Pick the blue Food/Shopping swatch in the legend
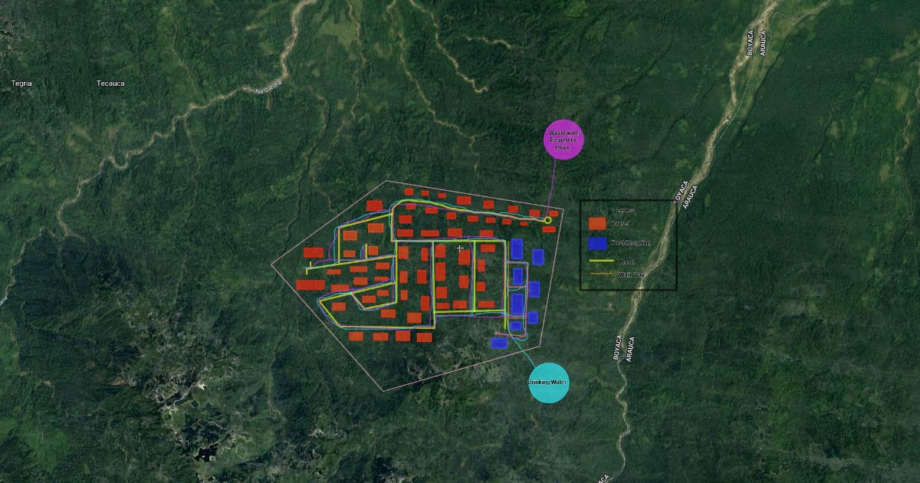 tap(598, 243)
